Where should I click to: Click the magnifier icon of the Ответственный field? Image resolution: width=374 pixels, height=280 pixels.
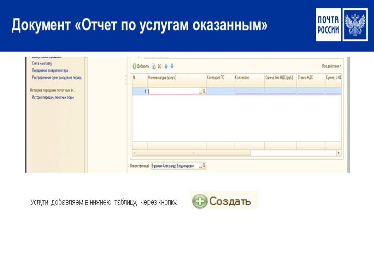coord(204,166)
